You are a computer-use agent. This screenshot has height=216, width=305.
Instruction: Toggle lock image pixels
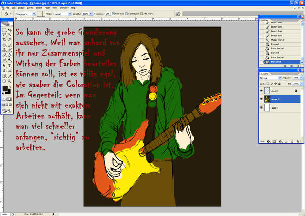coord(272,84)
